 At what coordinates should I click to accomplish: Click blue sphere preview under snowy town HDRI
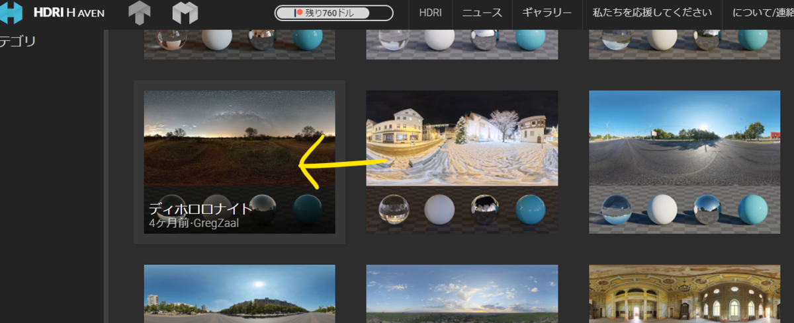(531, 209)
